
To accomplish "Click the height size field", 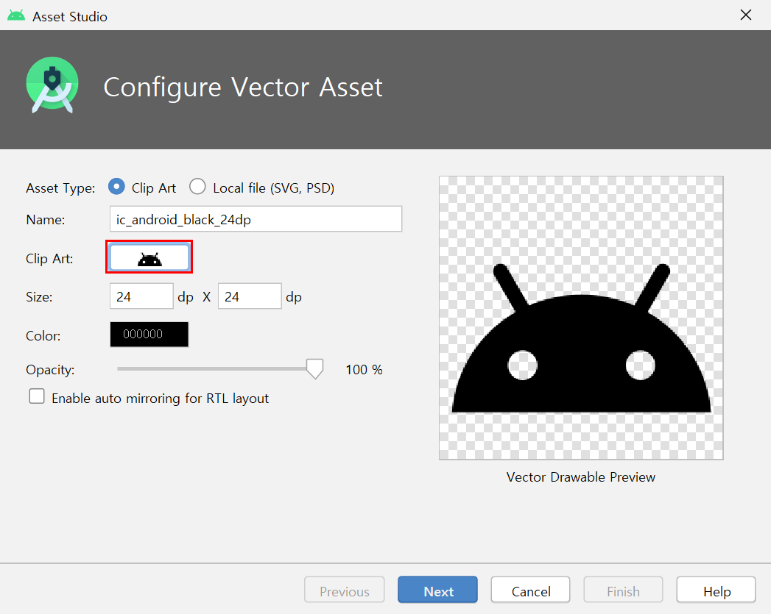I will click(250, 296).
